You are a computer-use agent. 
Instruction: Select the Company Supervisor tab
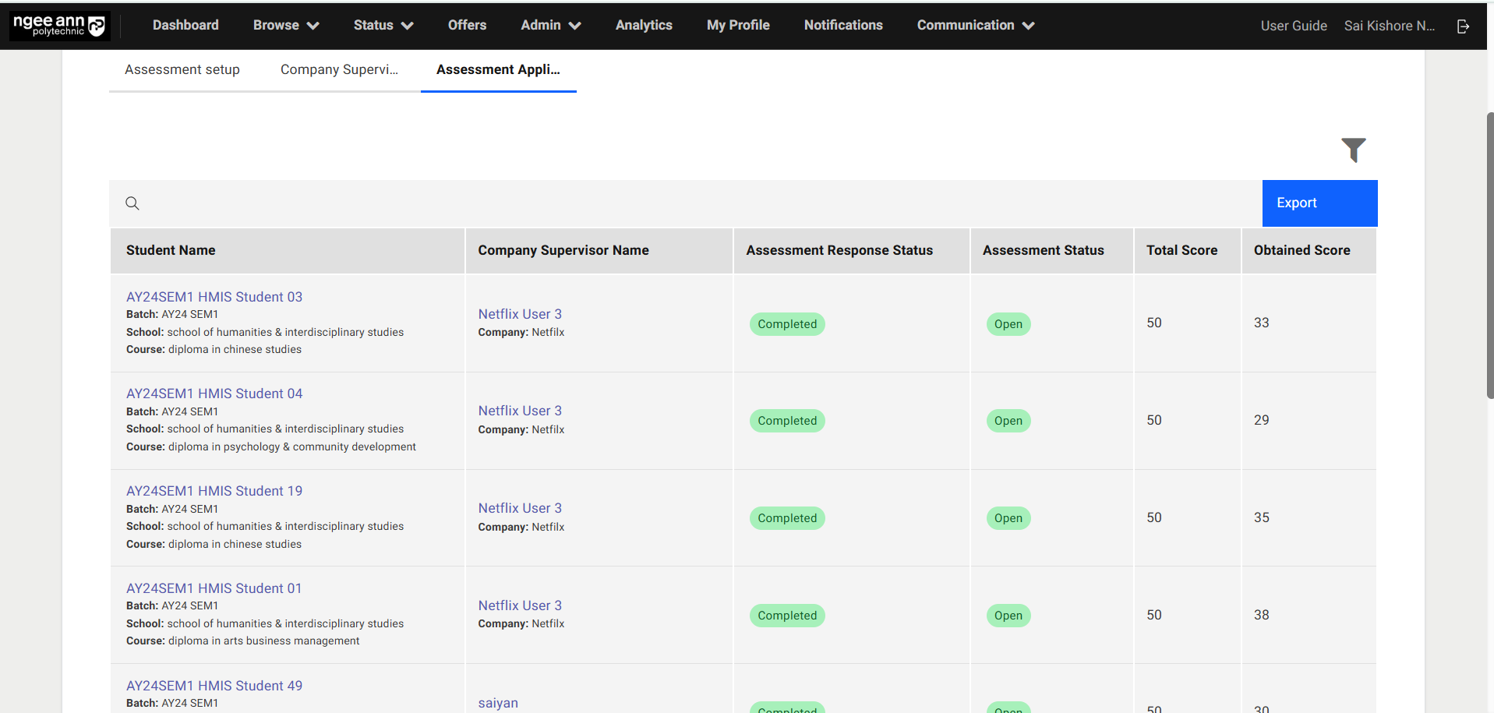[339, 70]
